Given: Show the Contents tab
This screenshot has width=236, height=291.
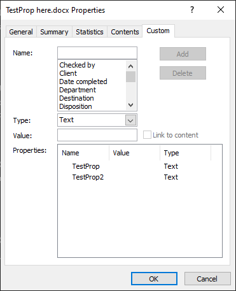Looking at the screenshot, I should point(125,32).
